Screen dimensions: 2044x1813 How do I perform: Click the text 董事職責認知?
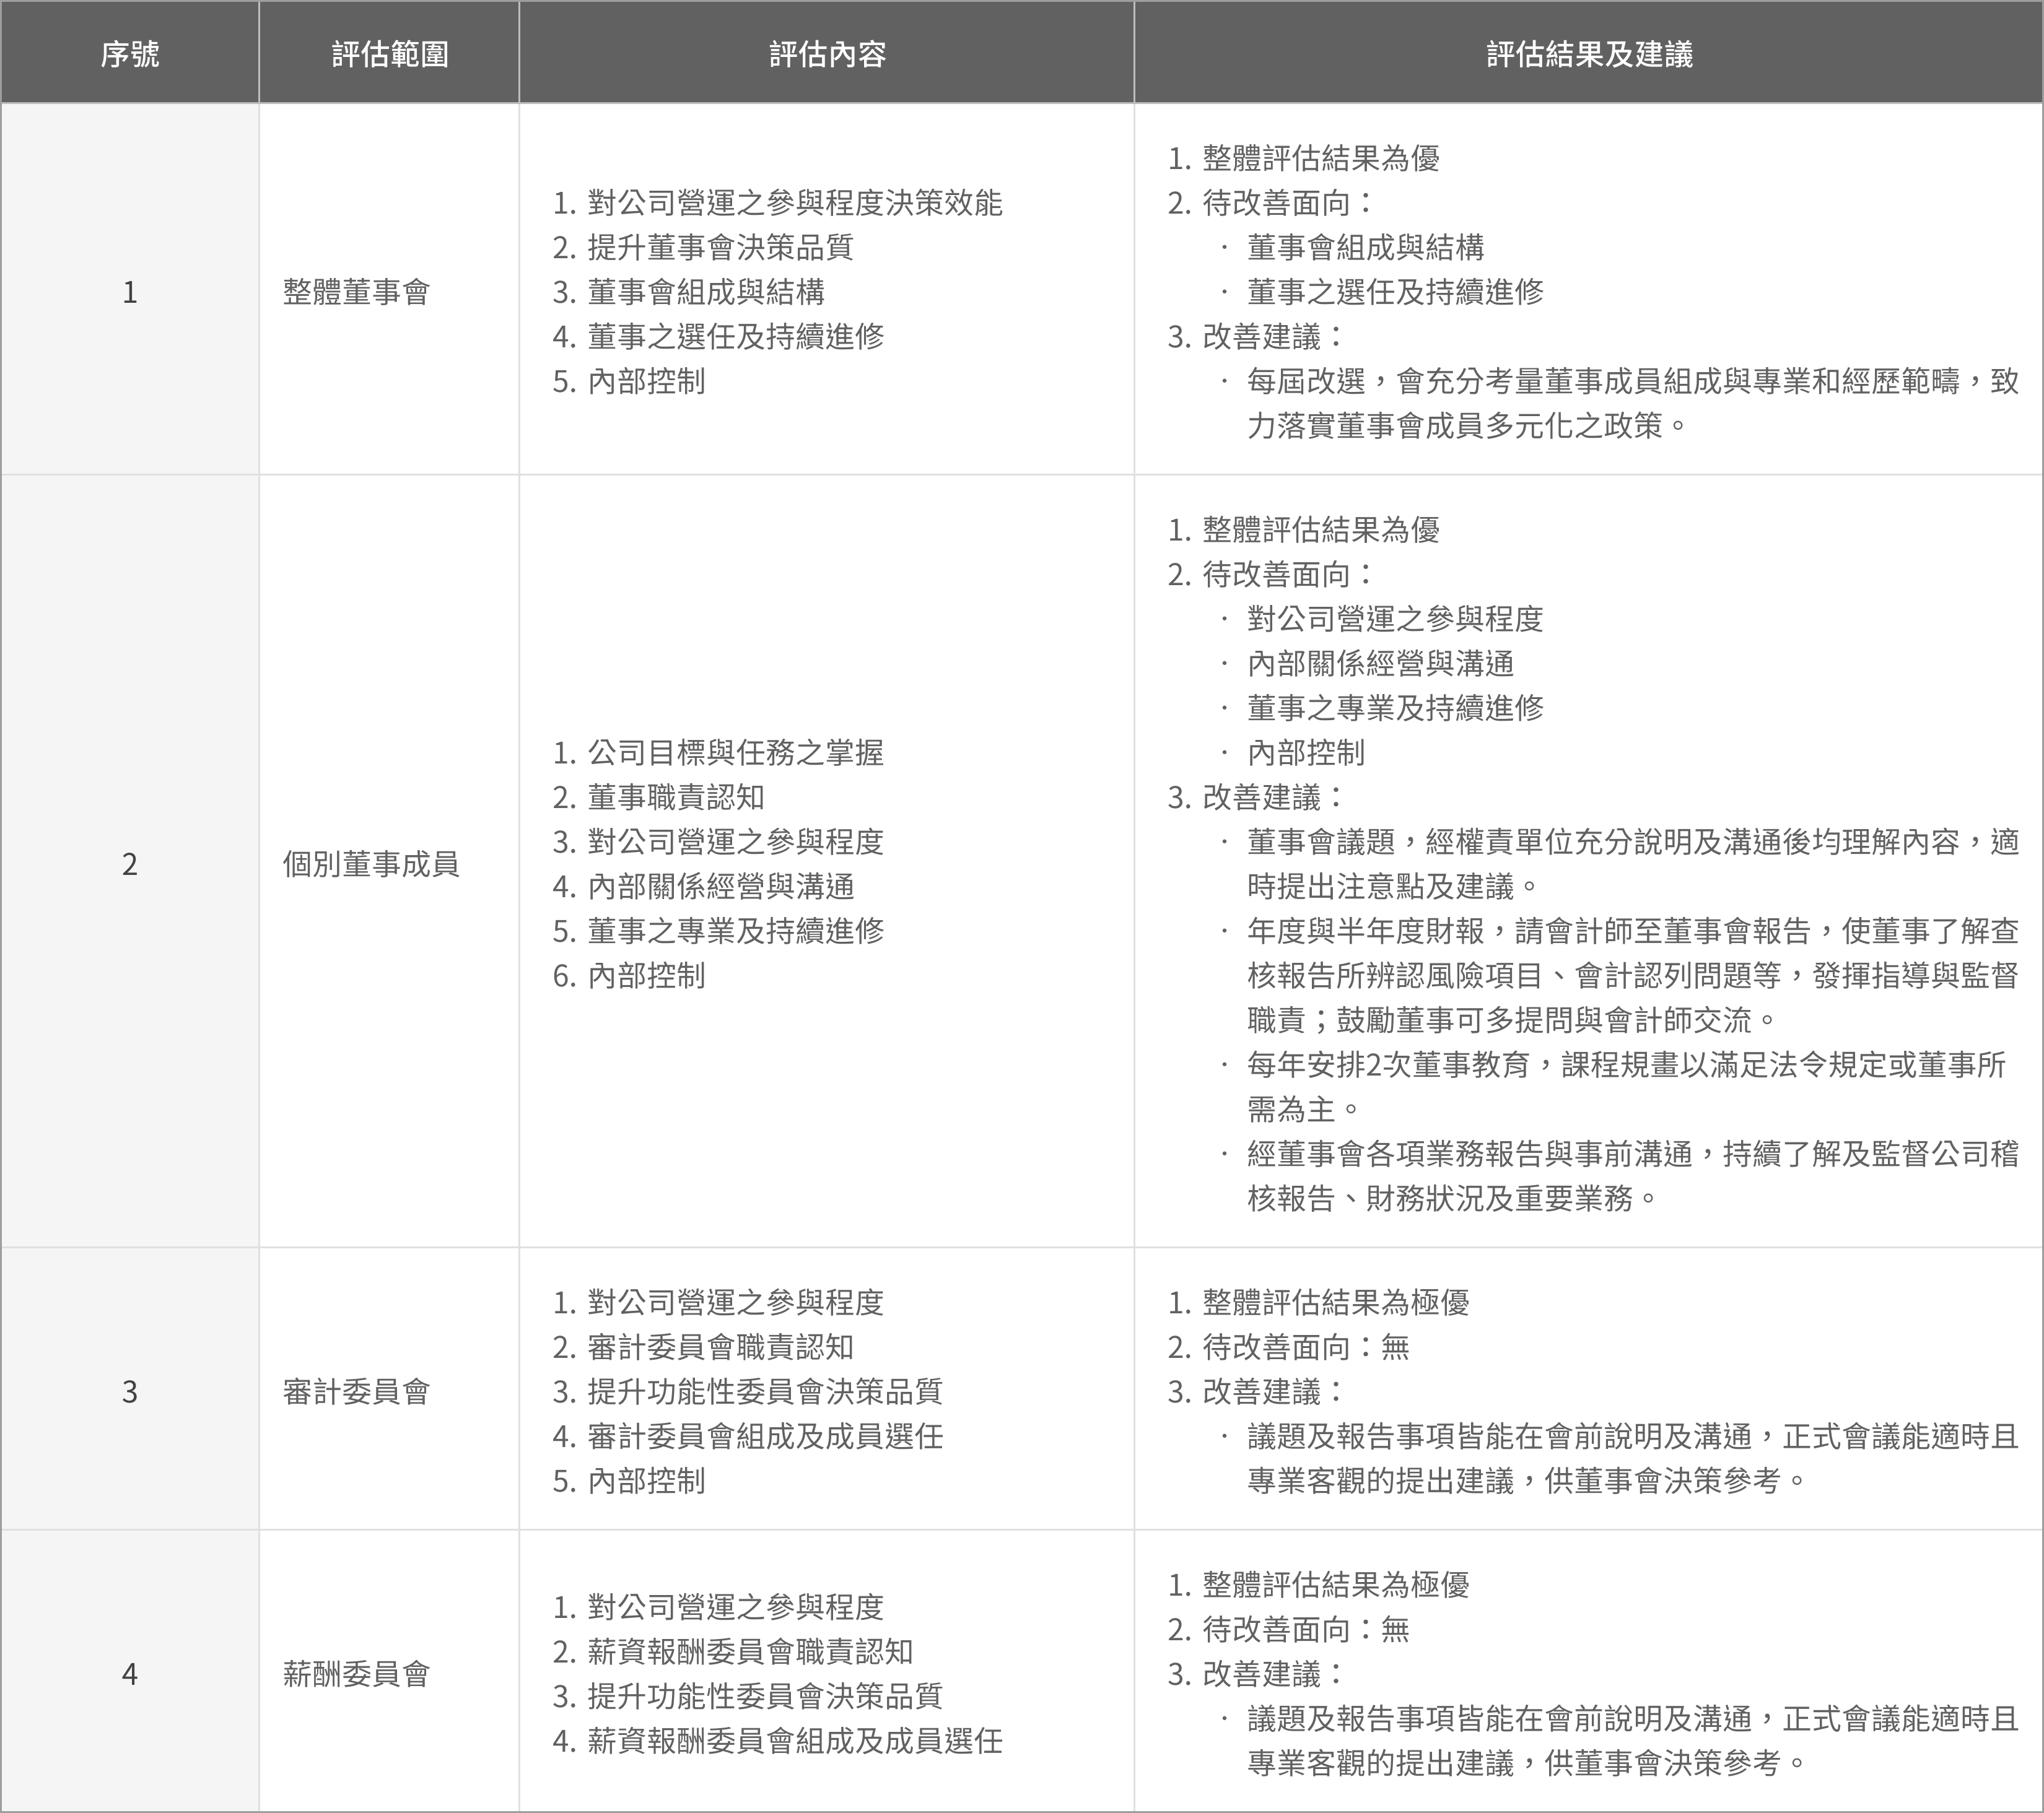[x=675, y=798]
